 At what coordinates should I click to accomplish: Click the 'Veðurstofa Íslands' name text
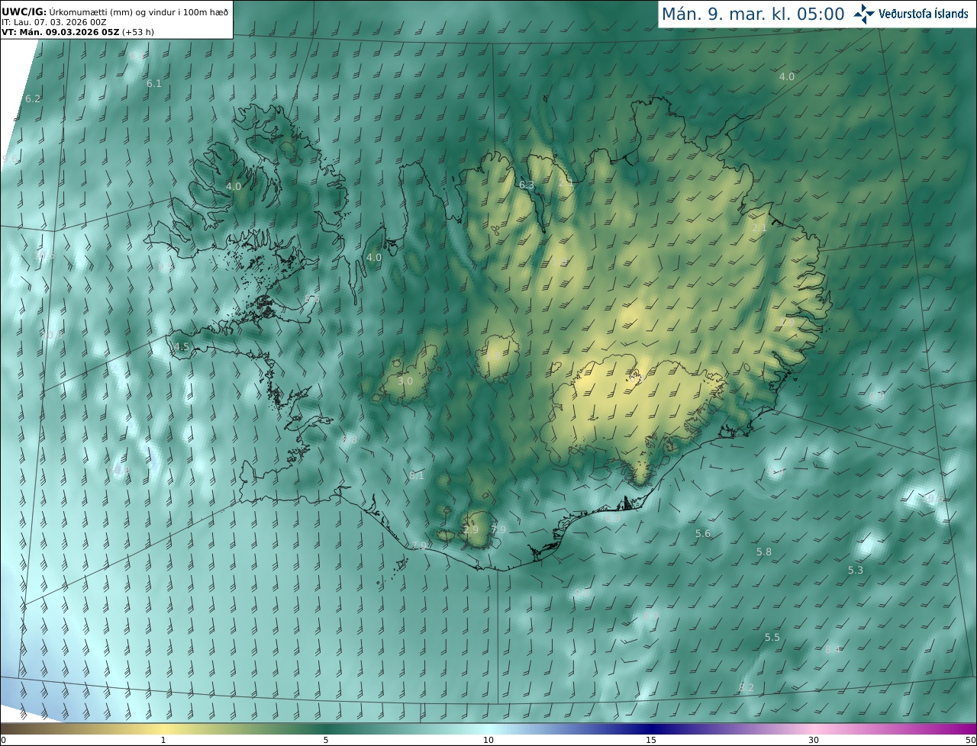click(x=924, y=14)
